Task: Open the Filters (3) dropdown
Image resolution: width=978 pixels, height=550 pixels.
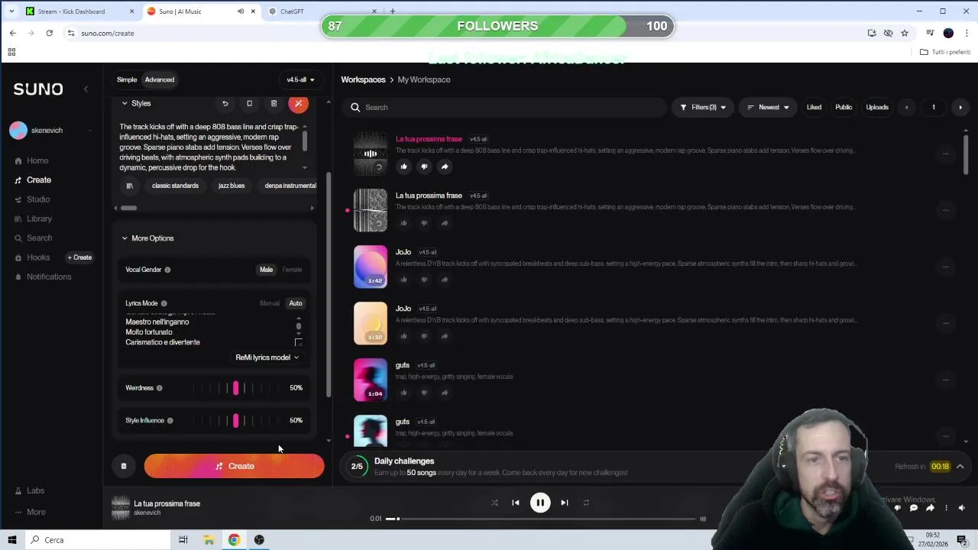Action: coord(703,108)
